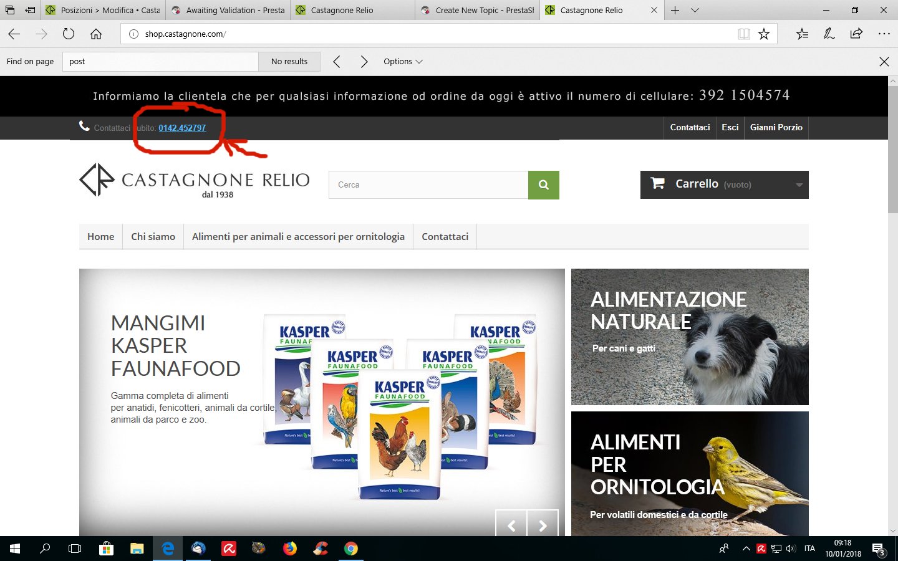Open Alimenti per animali e accessori menu
Screen dimensions: 898x561
pyautogui.click(x=298, y=237)
